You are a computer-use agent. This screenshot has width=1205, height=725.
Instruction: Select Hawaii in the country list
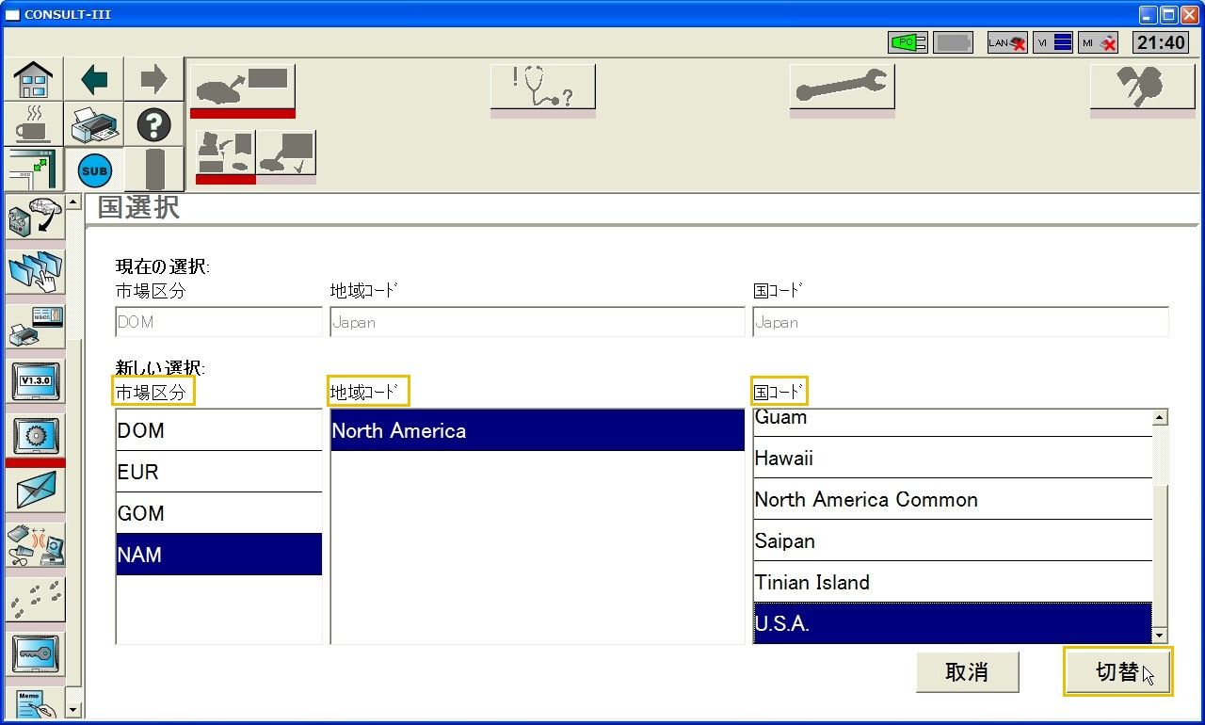pyautogui.click(x=953, y=458)
